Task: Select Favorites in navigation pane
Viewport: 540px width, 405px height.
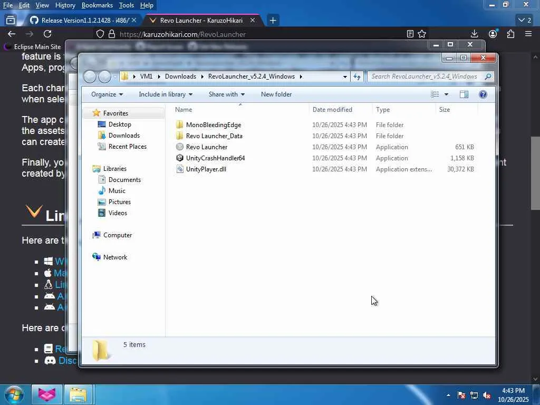Action: [115, 113]
